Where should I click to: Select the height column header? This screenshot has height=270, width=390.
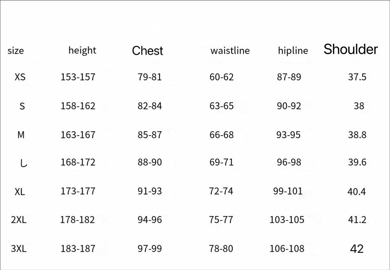(x=82, y=50)
